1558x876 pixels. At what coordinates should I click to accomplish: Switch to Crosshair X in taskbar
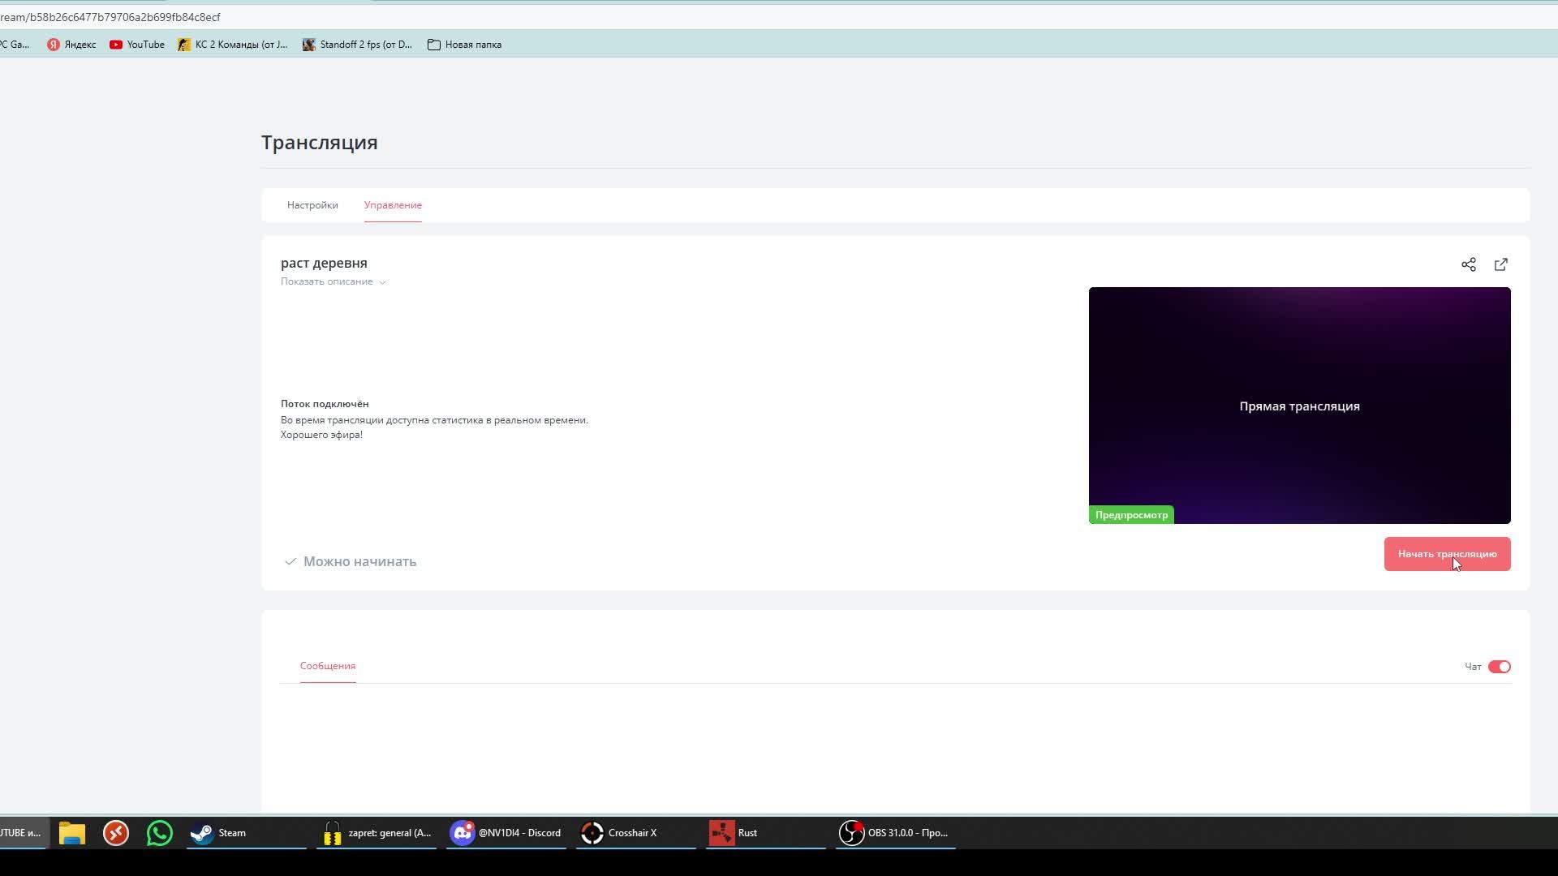620,833
